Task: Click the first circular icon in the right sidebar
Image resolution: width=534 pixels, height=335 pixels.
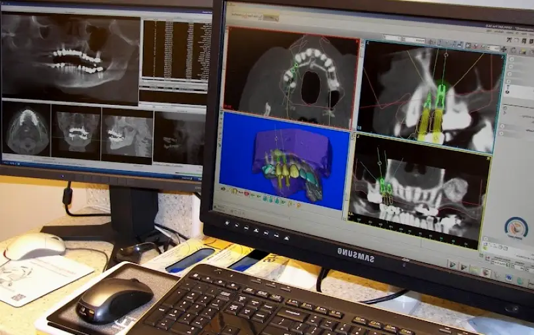Action: [512, 59]
